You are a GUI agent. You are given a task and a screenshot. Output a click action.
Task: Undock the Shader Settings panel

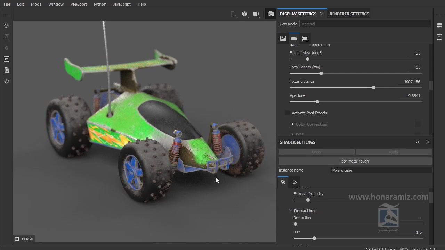click(417, 142)
